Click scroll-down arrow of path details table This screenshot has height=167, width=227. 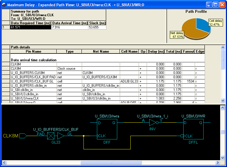click(x=223, y=100)
